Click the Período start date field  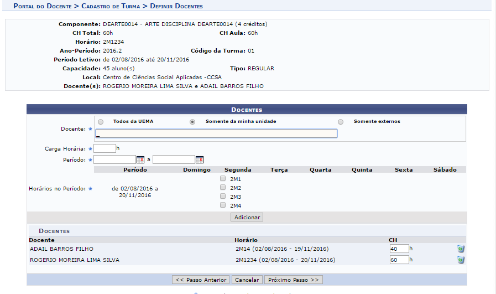(115, 159)
